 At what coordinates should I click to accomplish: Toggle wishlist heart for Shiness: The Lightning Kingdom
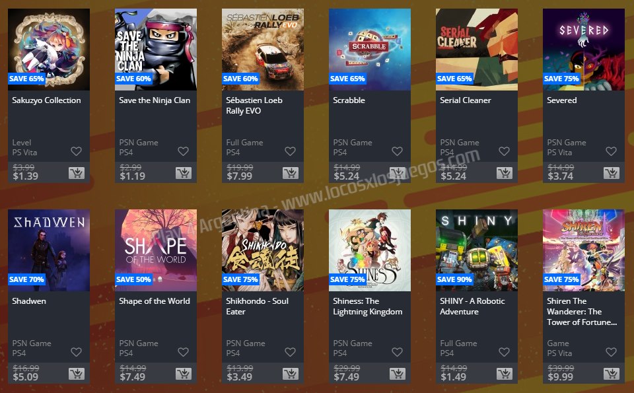tap(397, 352)
